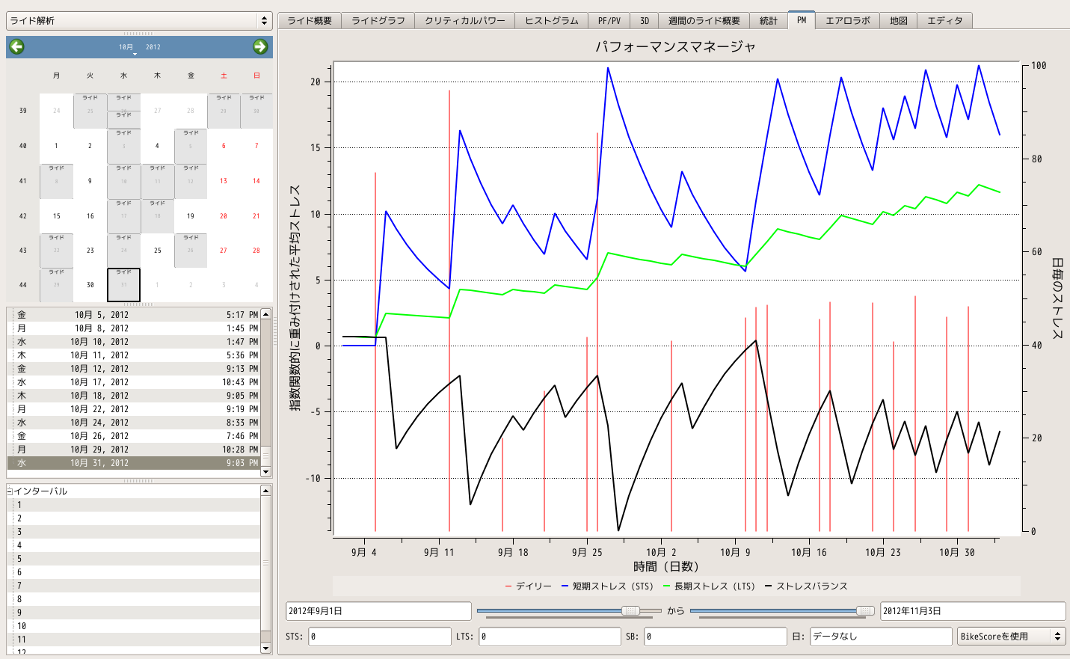The height and width of the screenshot is (659, 1070).
Task: Select interval 10 in the list
Action: tap(134, 626)
